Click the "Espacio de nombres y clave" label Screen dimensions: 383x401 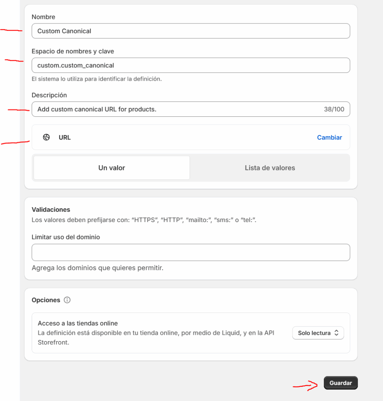[x=73, y=51]
